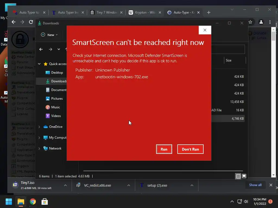Image resolution: width=278 pixels, height=208 pixels.
Task: Select Network in navigation pane
Action: coord(52,148)
